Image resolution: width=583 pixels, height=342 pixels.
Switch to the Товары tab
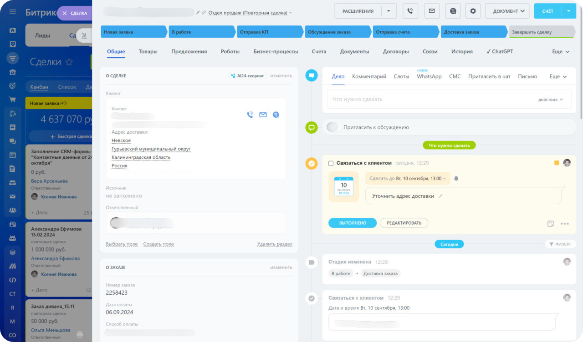148,51
